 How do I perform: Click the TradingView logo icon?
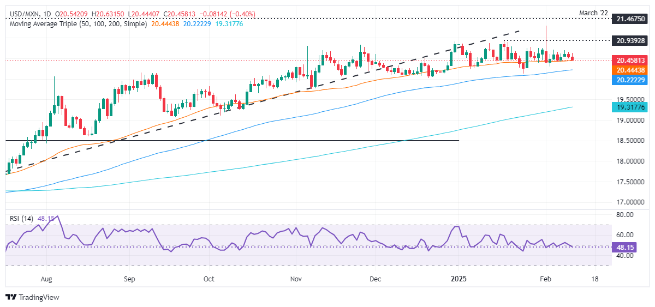(11, 297)
